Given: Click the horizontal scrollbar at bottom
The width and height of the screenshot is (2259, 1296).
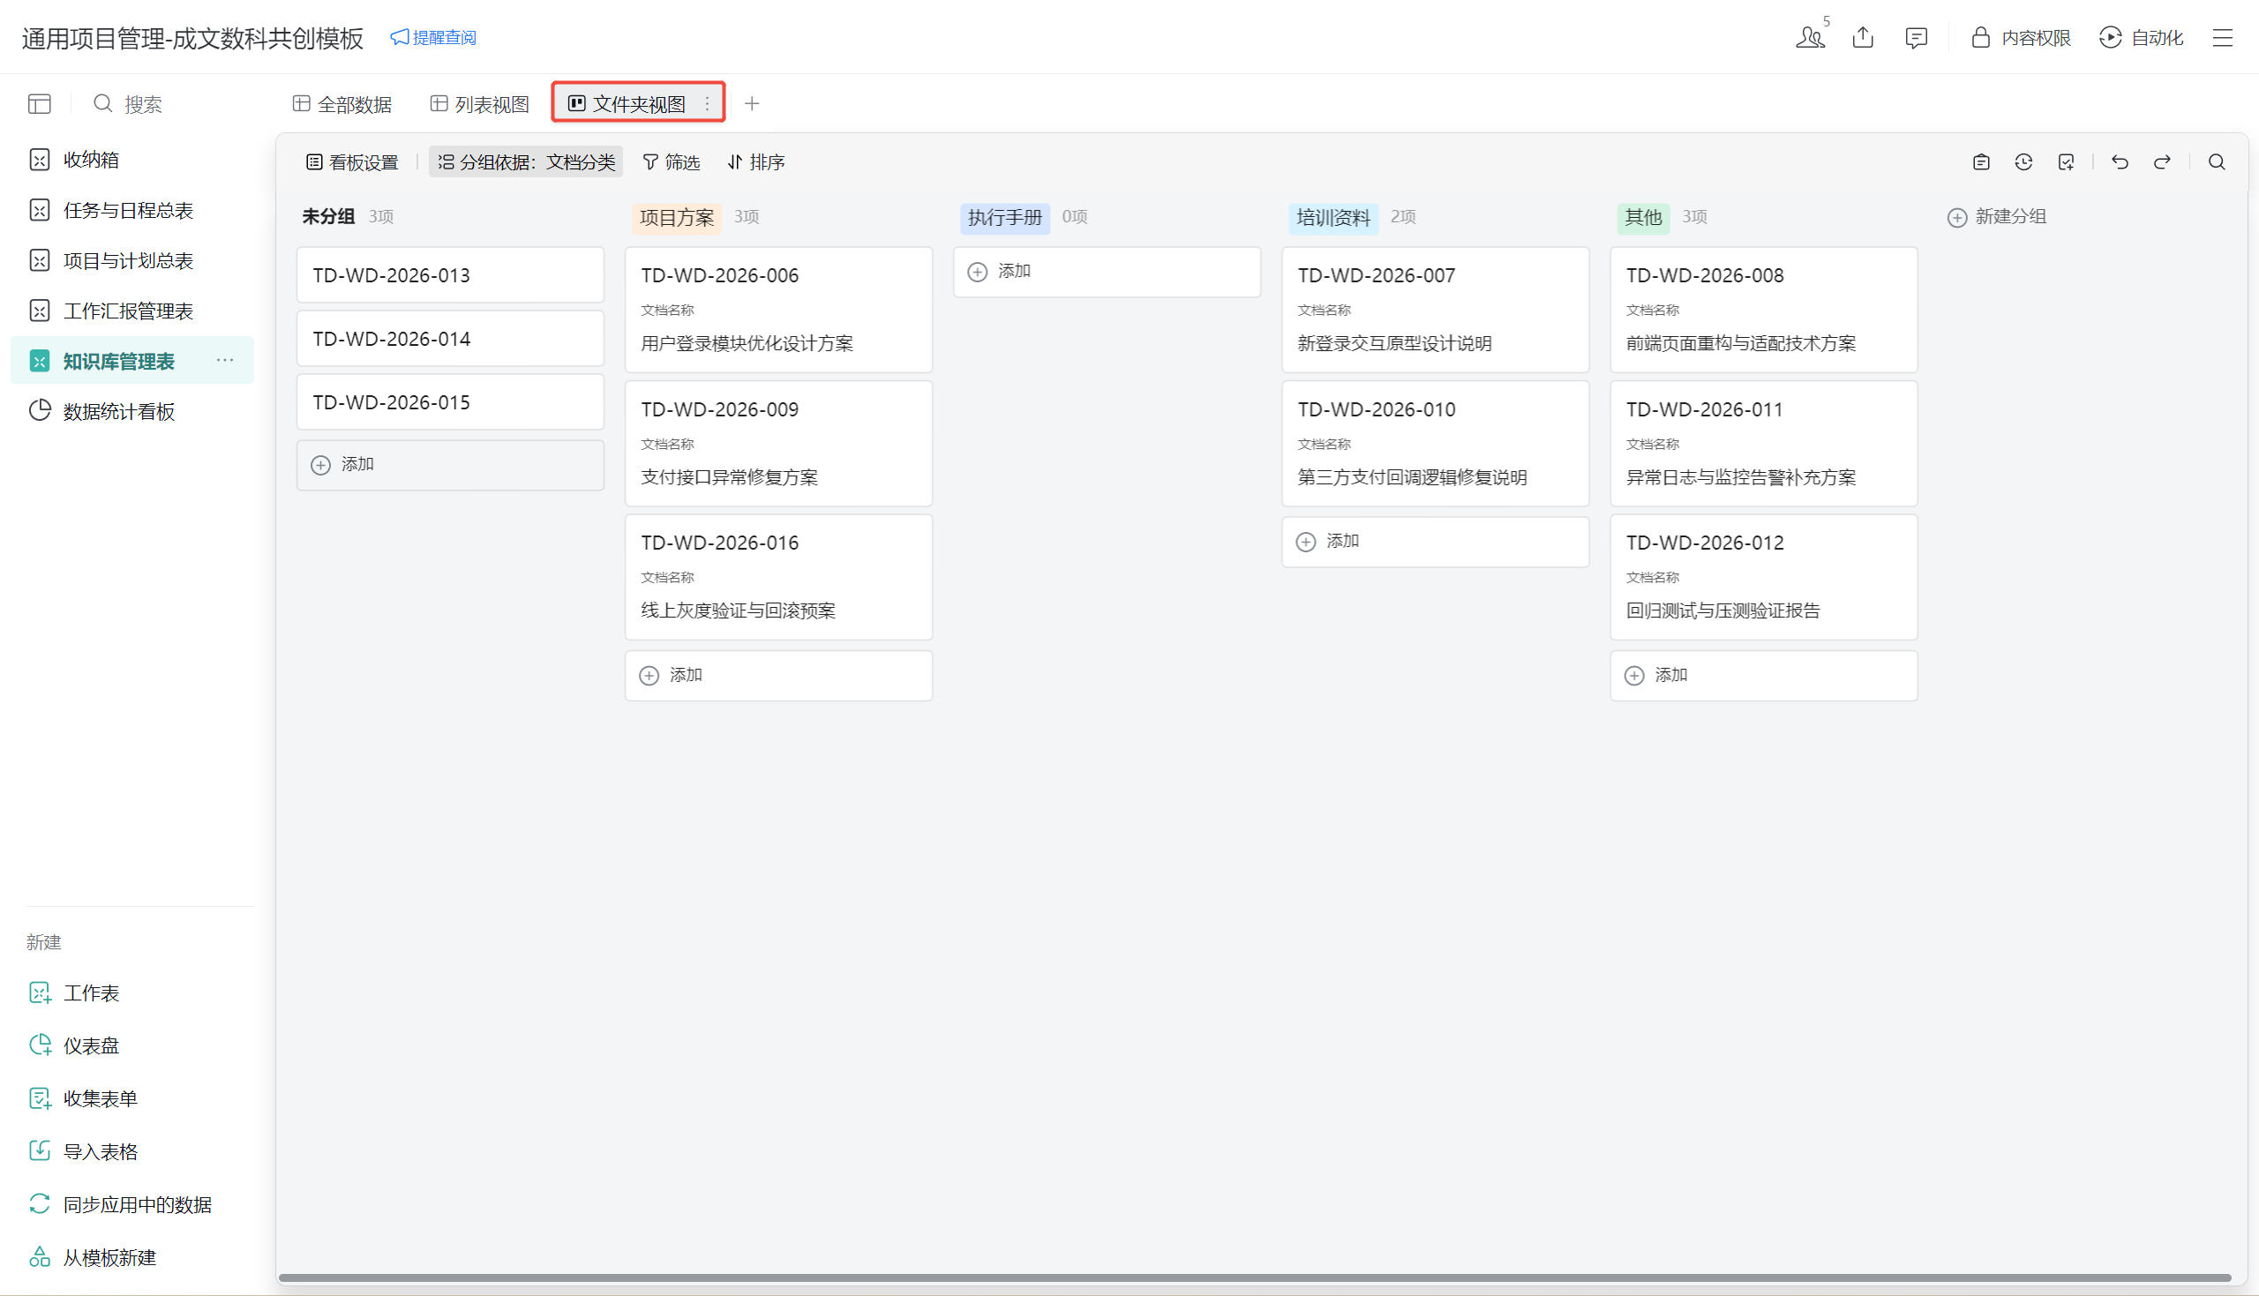Looking at the screenshot, I should (1254, 1278).
